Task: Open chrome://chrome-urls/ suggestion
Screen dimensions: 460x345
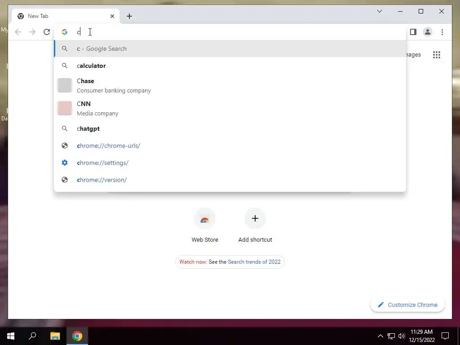Action: [230, 146]
